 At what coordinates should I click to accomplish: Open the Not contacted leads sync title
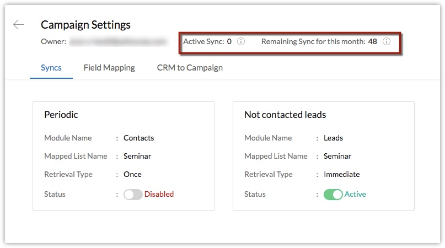(285, 115)
